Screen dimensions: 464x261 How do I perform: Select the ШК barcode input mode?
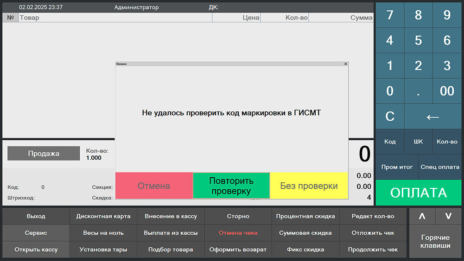tap(418, 142)
